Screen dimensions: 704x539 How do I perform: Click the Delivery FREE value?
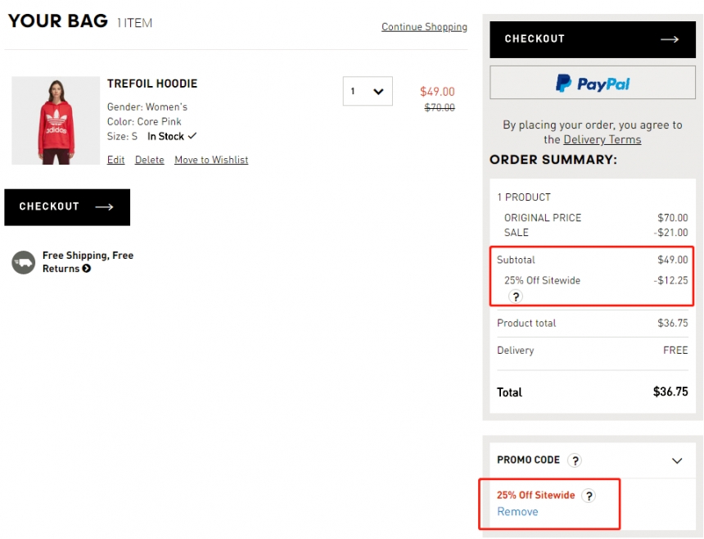tap(675, 351)
